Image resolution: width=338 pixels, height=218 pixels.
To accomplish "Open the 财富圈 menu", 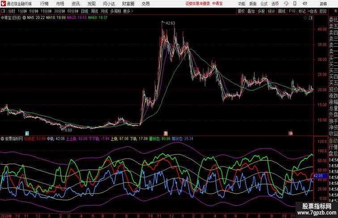I will 128,4.
